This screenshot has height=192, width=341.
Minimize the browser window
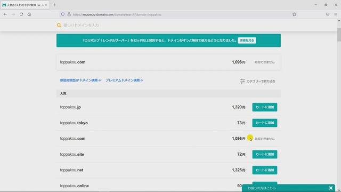click(x=315, y=5)
